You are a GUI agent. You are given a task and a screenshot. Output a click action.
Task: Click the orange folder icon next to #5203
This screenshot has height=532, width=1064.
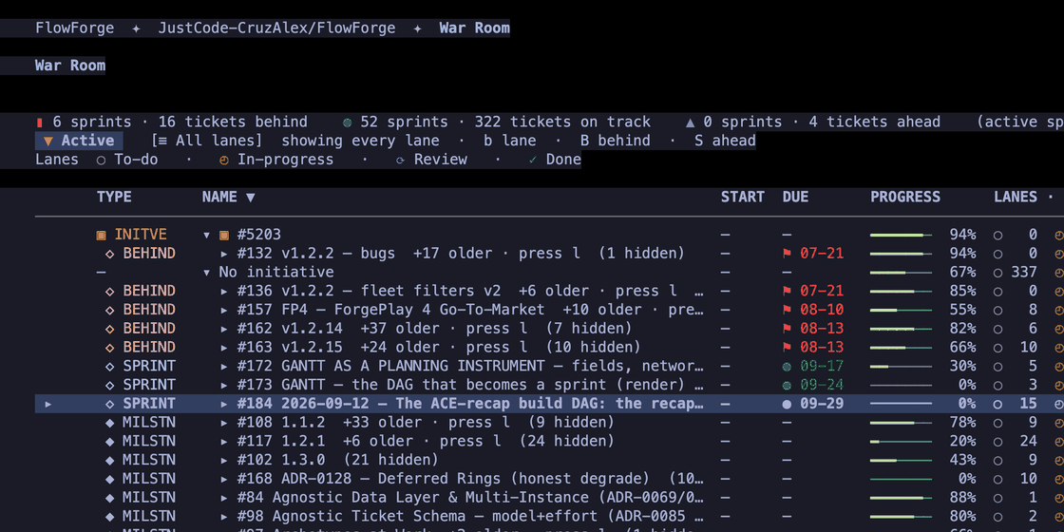coord(224,235)
